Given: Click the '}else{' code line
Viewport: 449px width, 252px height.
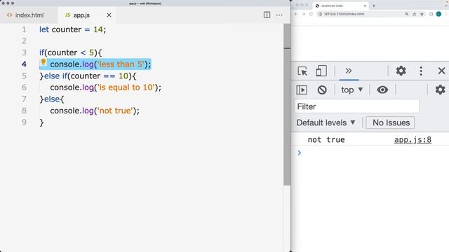Looking at the screenshot, I should coord(52,99).
